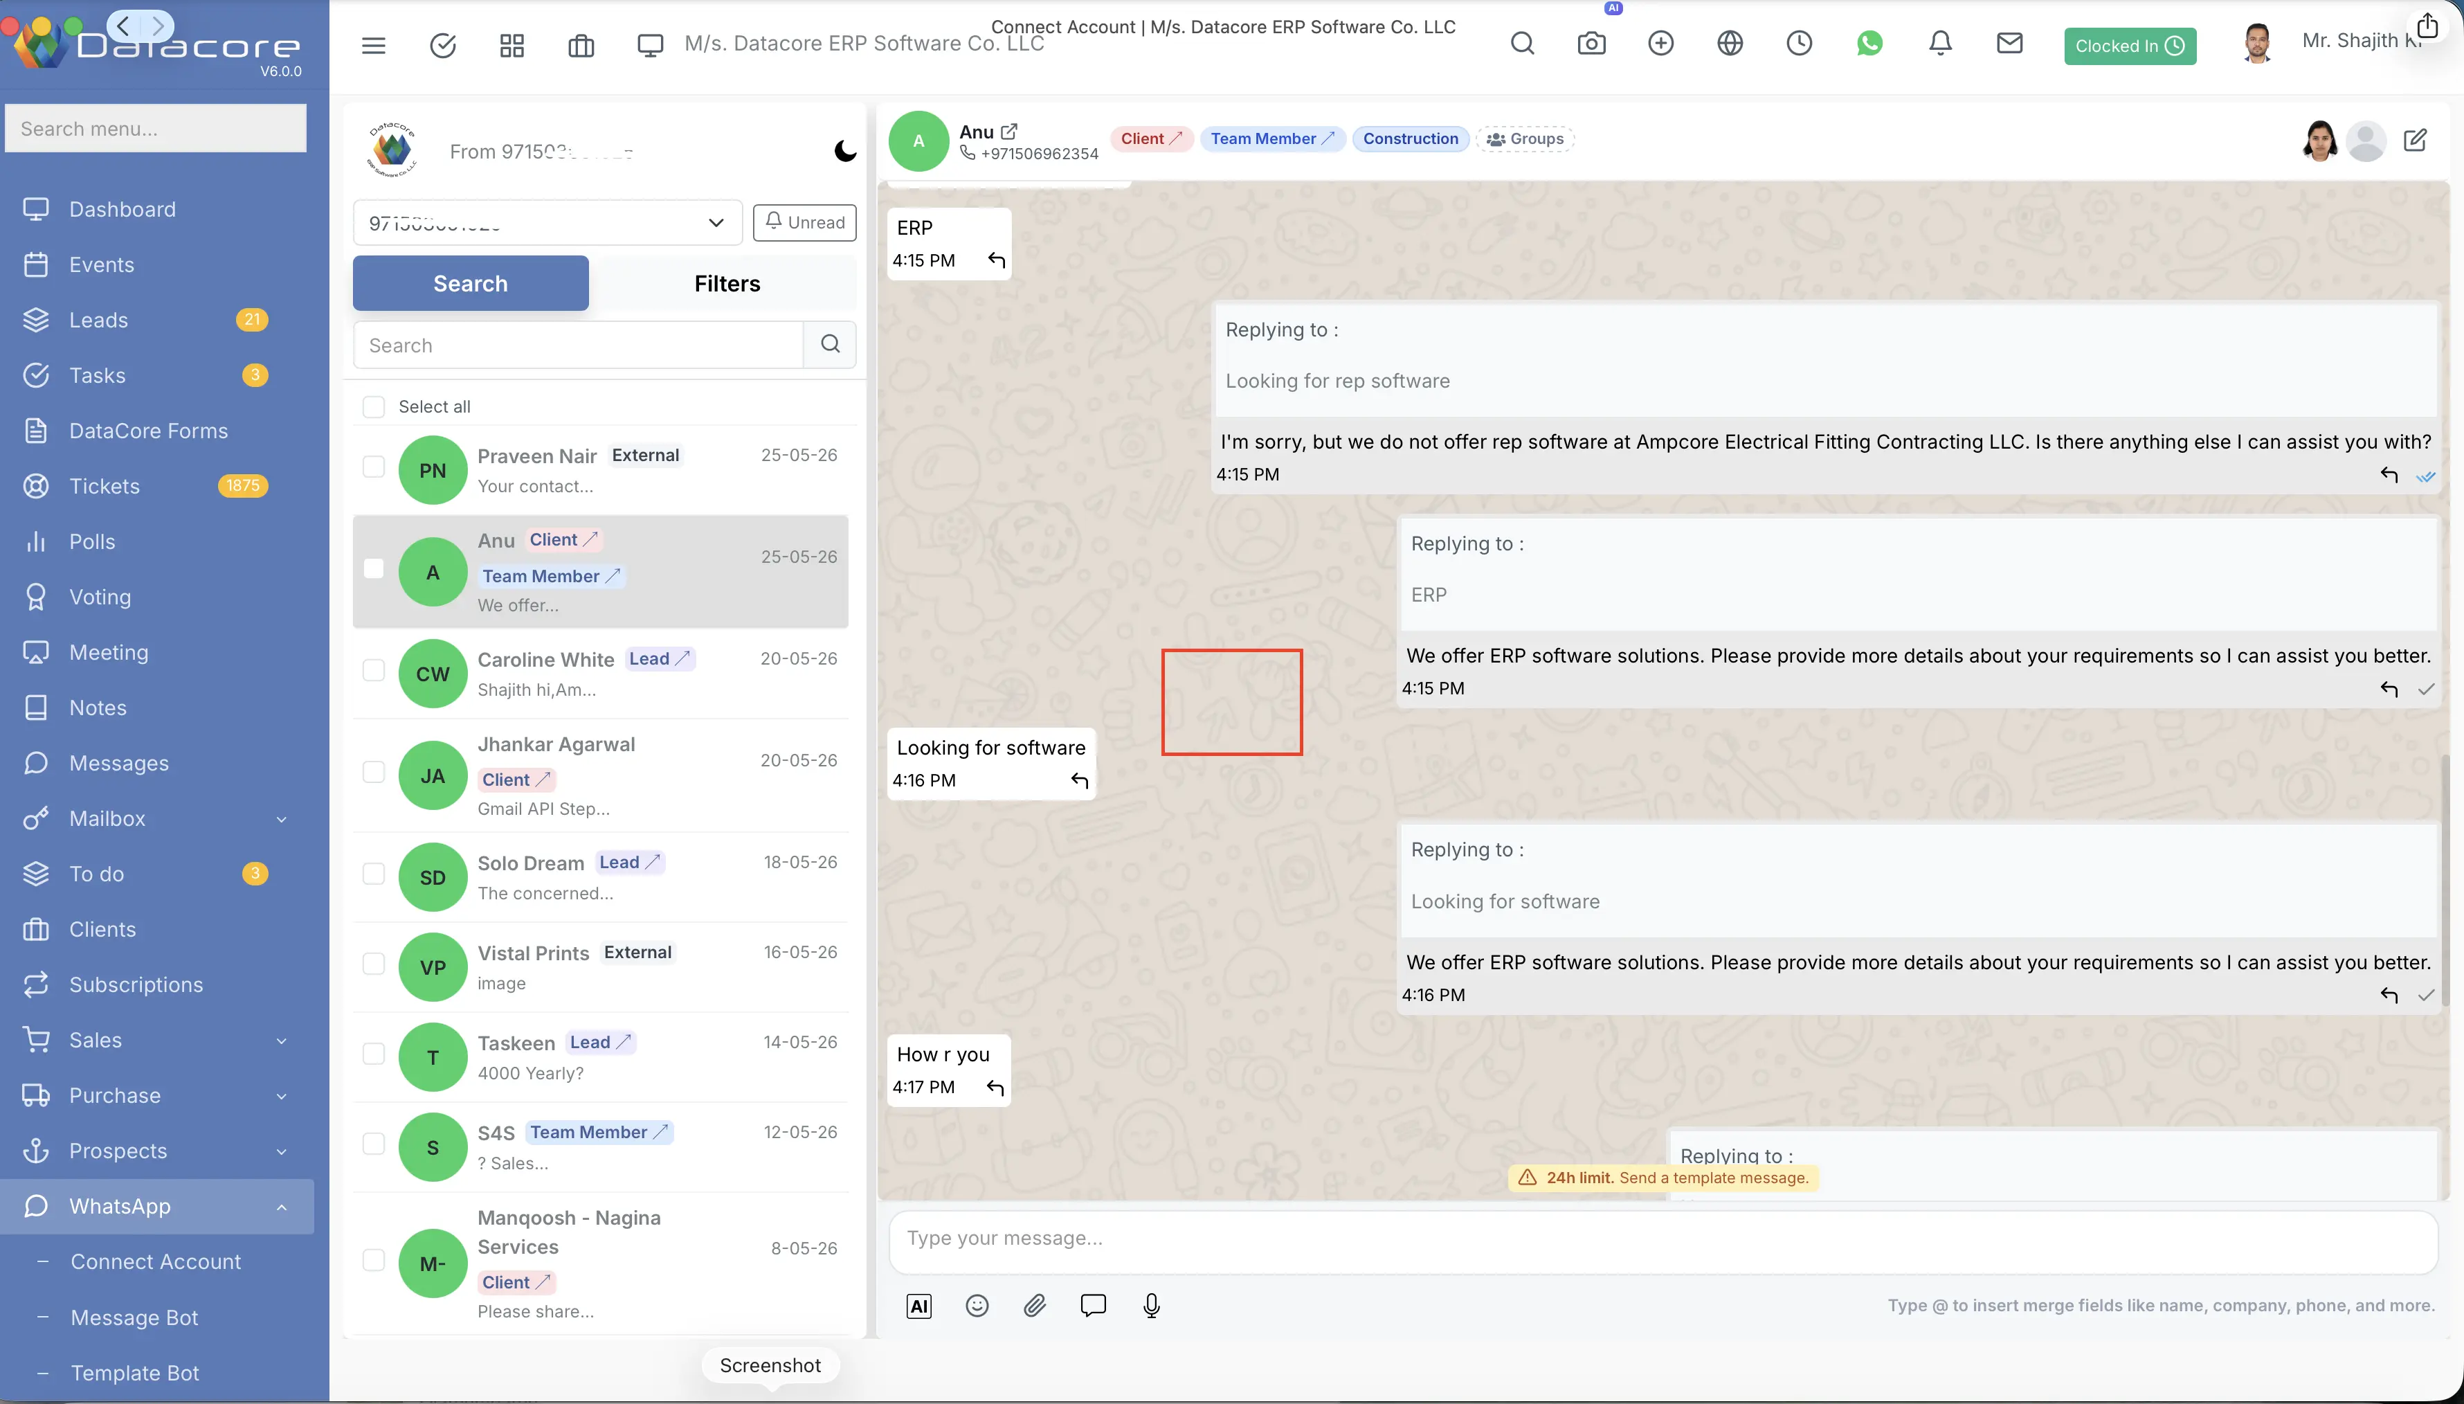Click the share icon at the top right corner
This screenshot has height=1404, width=2464.
tap(2427, 25)
